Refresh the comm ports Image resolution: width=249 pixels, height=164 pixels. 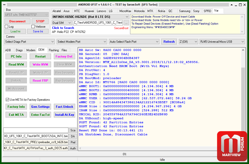(169, 41)
